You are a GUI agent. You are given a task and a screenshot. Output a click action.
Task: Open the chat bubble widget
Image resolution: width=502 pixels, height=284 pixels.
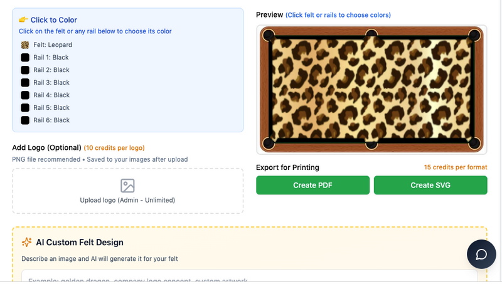(x=481, y=254)
